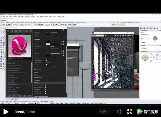Screen dimensions: 161x117
Task: Click the color wheel toolbar icon
Action: tap(58, 25)
